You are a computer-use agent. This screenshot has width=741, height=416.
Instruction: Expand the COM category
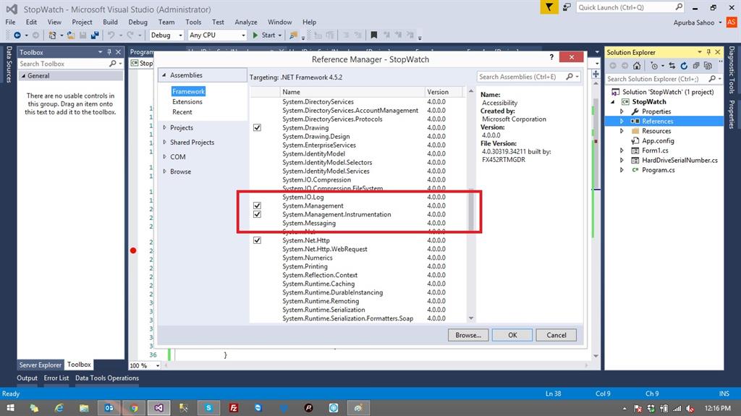(164, 157)
